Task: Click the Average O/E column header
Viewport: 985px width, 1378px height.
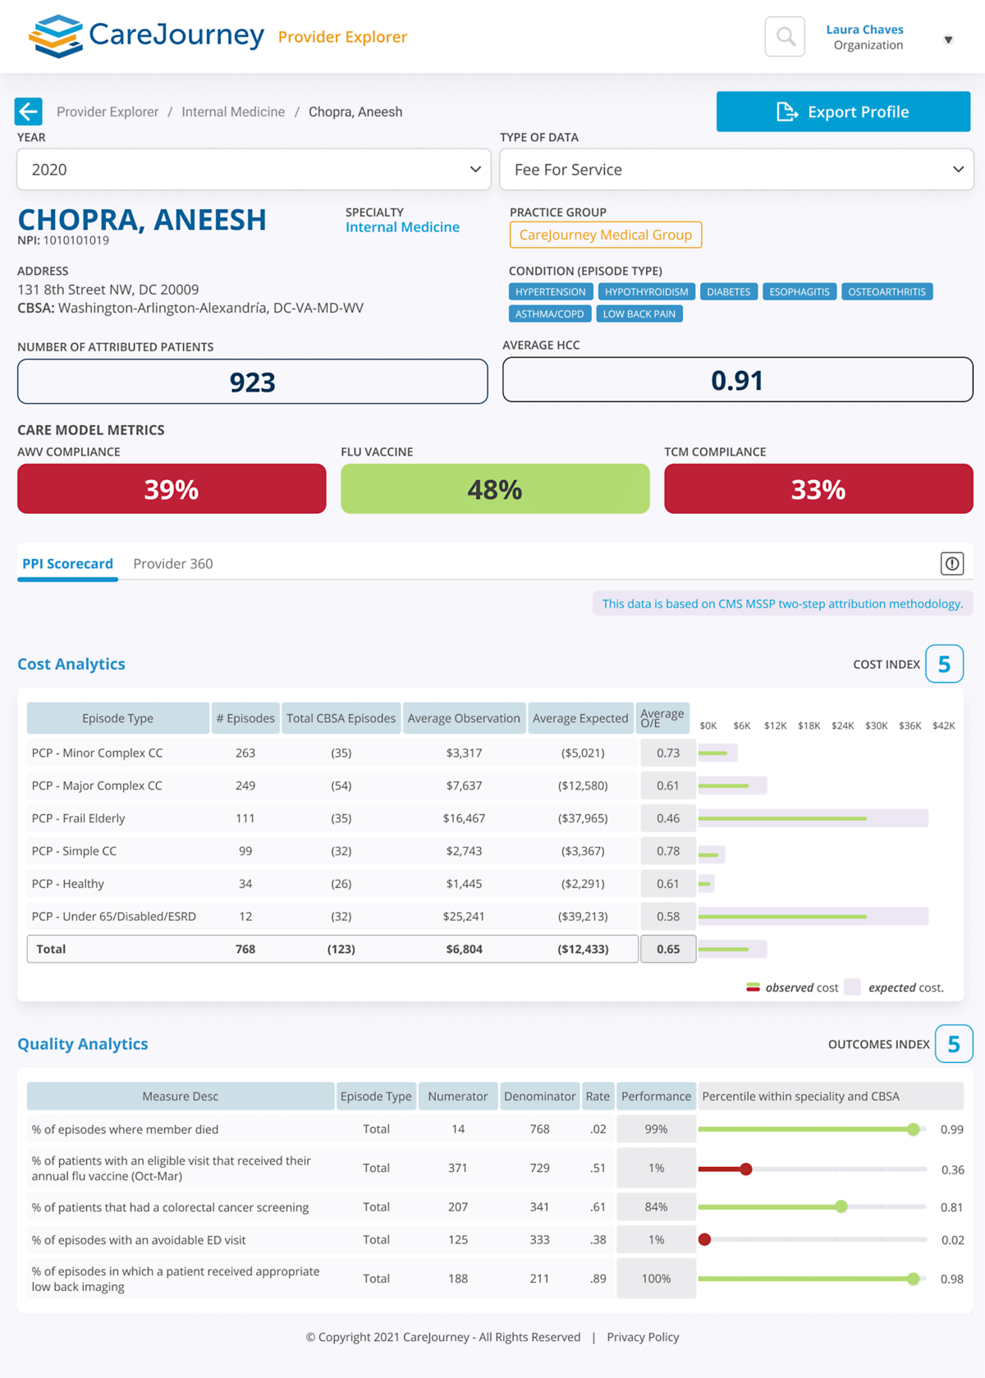Action: click(662, 718)
